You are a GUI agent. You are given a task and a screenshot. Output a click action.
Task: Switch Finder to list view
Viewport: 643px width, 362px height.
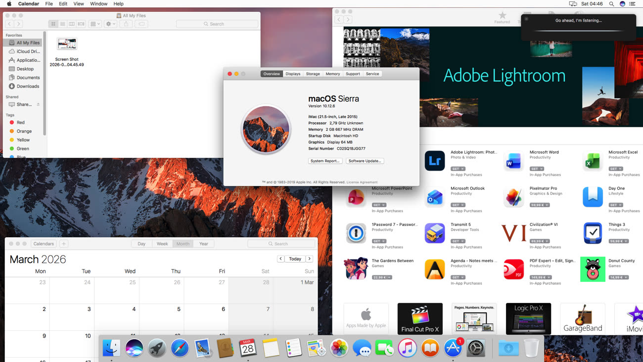(62, 24)
